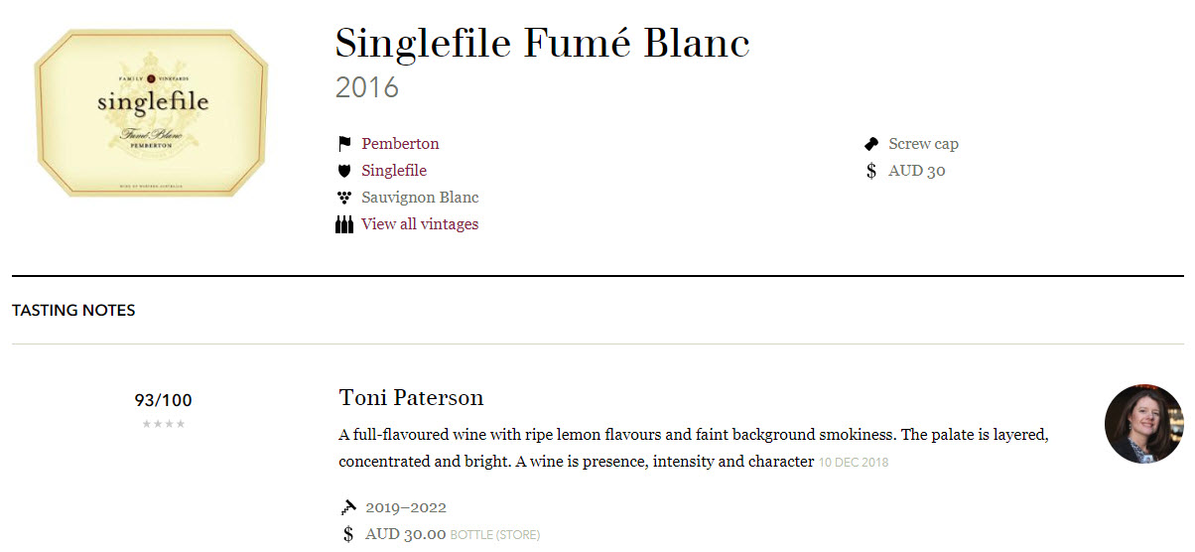Click the screw cap closure icon
The image size is (1195, 552).
coord(871,144)
